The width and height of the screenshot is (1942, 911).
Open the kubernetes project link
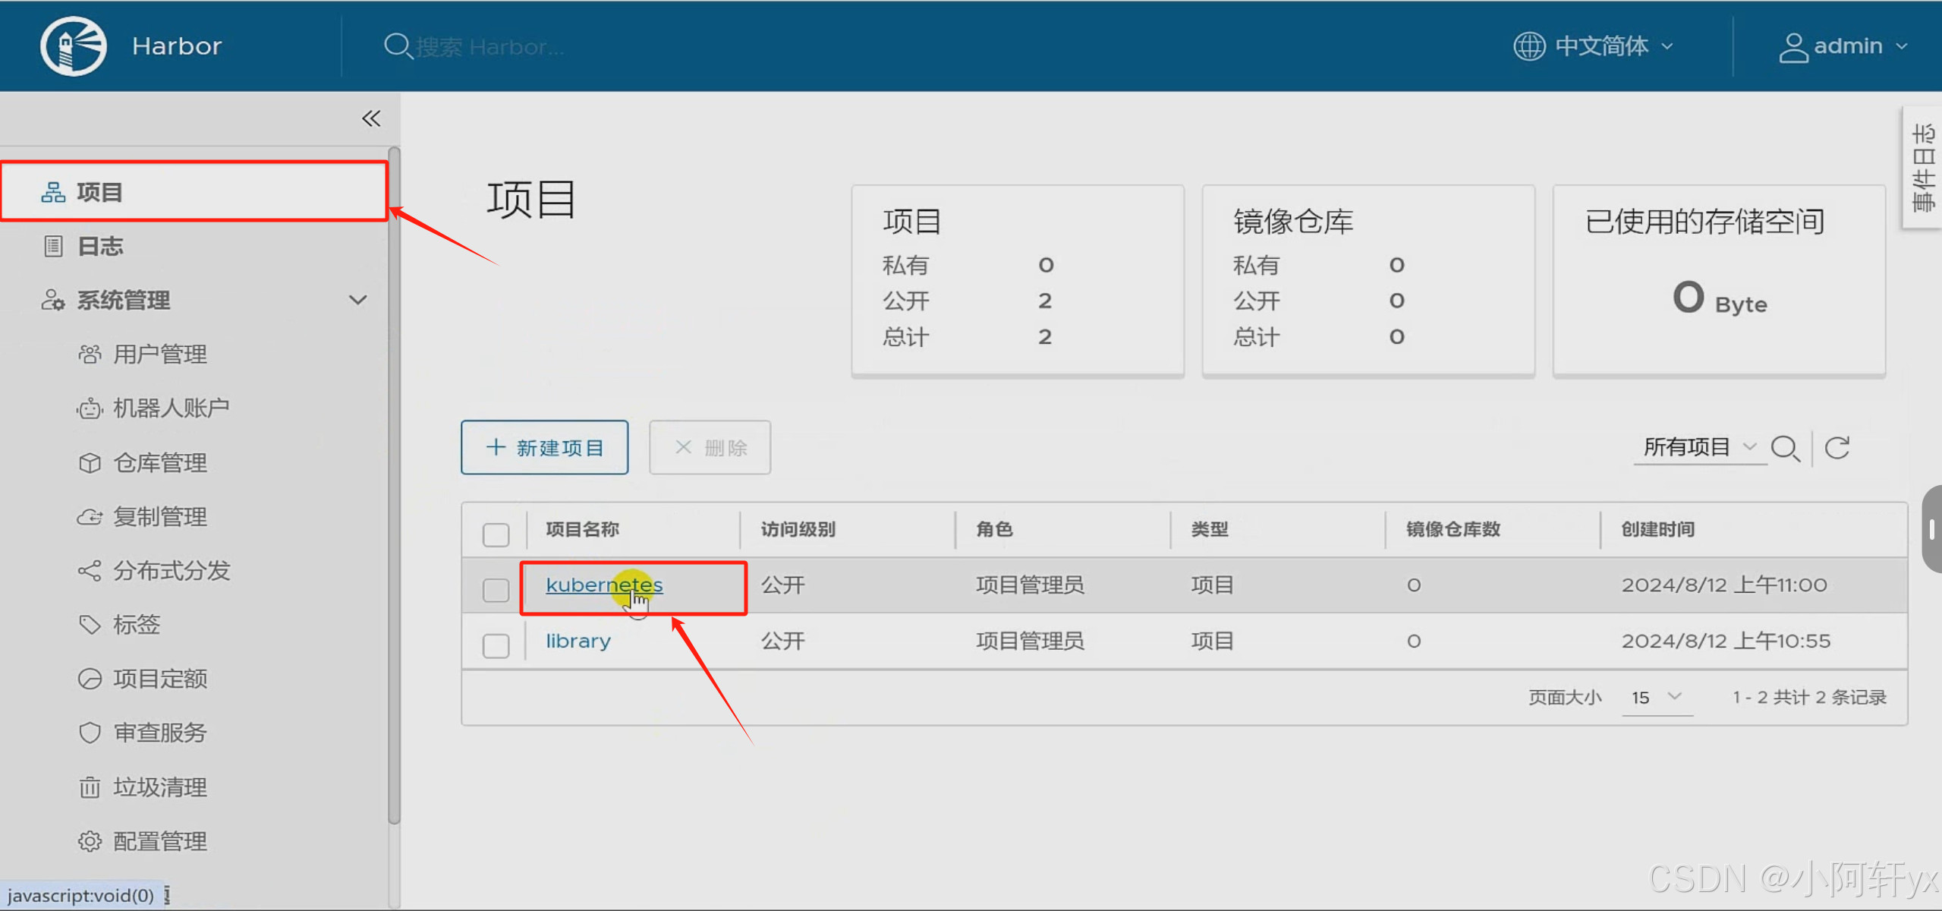604,585
